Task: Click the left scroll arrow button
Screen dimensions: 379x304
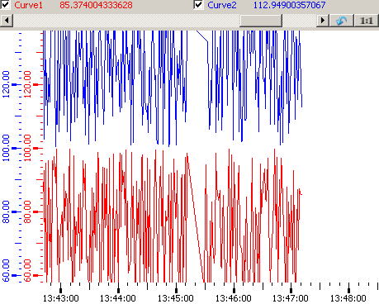Action: 7,21
